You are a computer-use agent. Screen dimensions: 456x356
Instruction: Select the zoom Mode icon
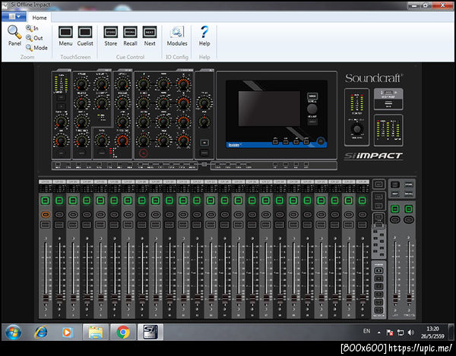click(29, 48)
